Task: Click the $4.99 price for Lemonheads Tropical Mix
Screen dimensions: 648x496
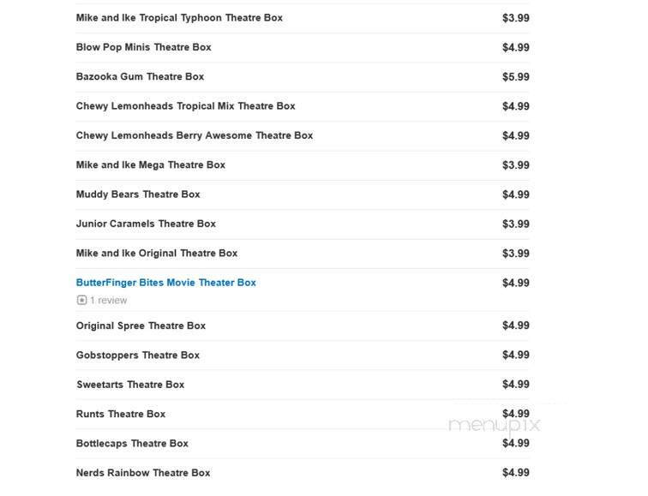Action: tap(516, 106)
